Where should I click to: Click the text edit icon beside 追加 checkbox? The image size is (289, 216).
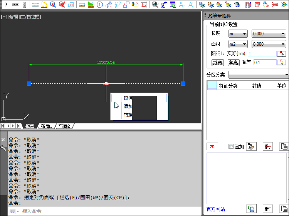point(251,146)
